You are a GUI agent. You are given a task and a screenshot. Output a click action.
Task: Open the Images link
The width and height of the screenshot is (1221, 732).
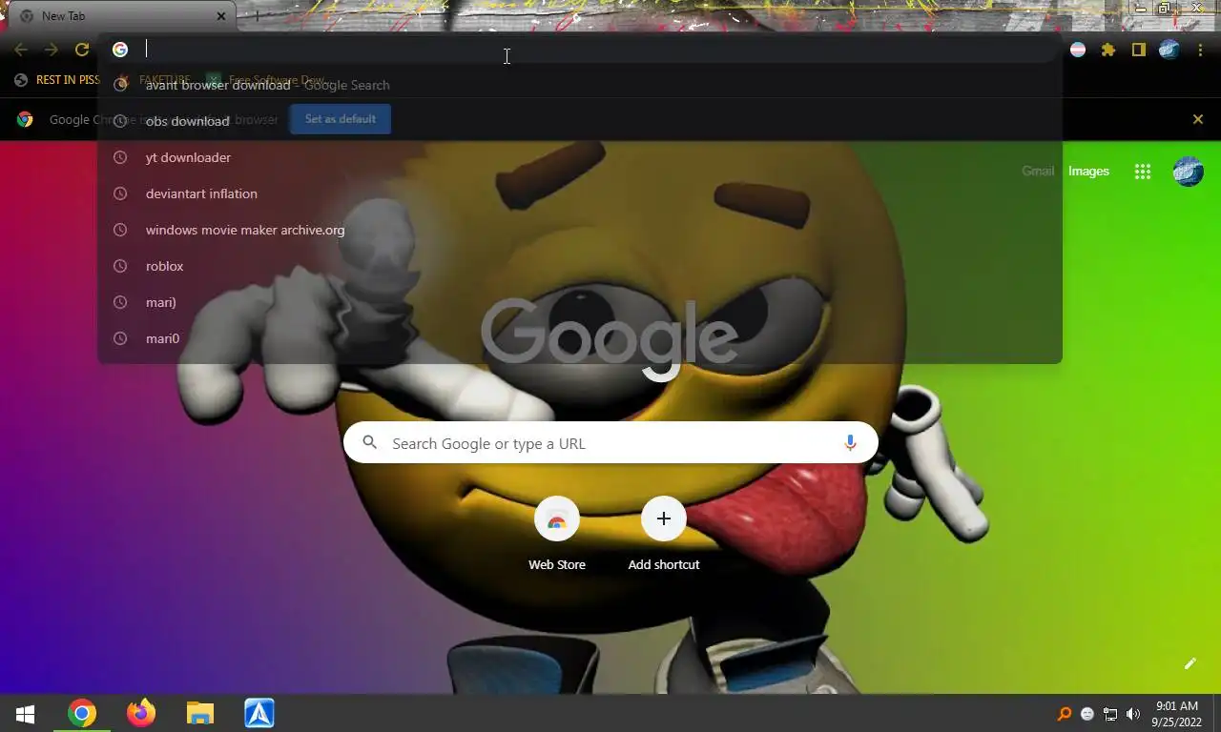tap(1088, 172)
